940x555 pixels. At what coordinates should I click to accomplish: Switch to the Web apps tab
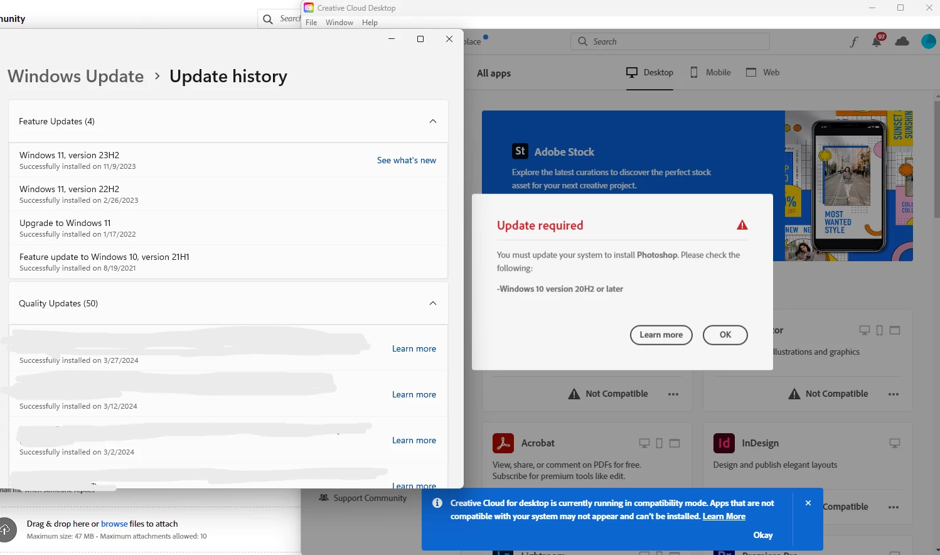pos(762,72)
